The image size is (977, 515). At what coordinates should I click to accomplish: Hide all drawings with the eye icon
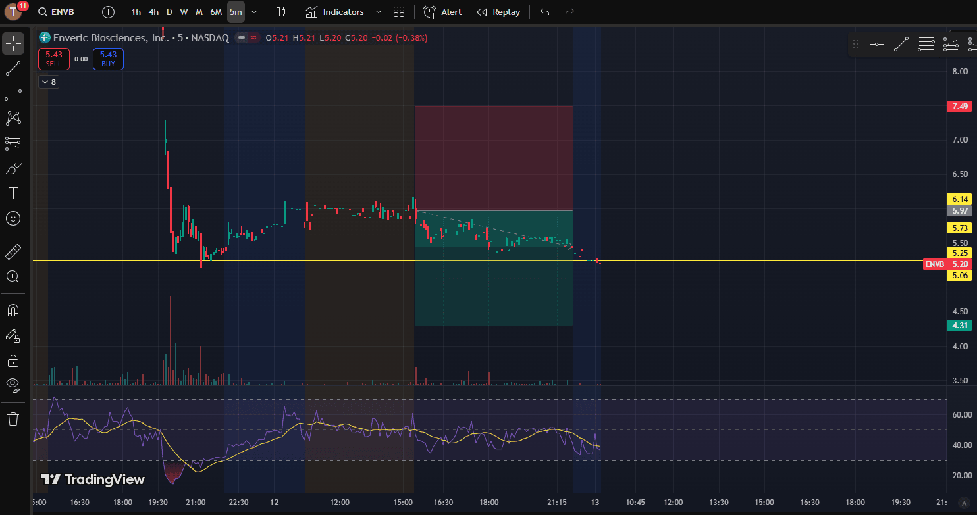(x=13, y=384)
